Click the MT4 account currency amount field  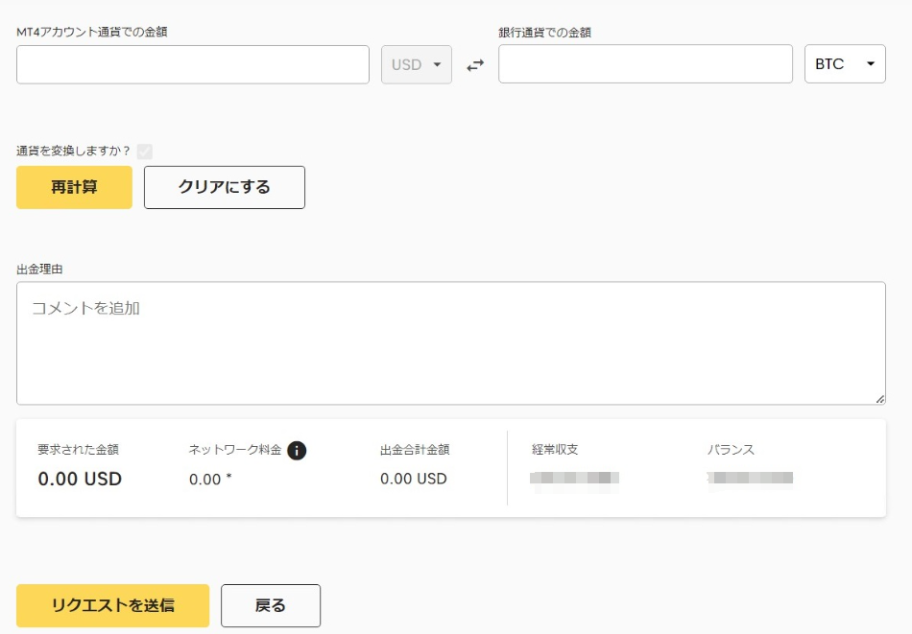[193, 64]
